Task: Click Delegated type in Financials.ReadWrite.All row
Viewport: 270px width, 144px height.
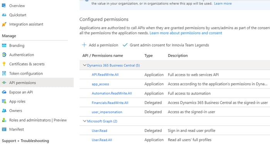Action: (153, 103)
